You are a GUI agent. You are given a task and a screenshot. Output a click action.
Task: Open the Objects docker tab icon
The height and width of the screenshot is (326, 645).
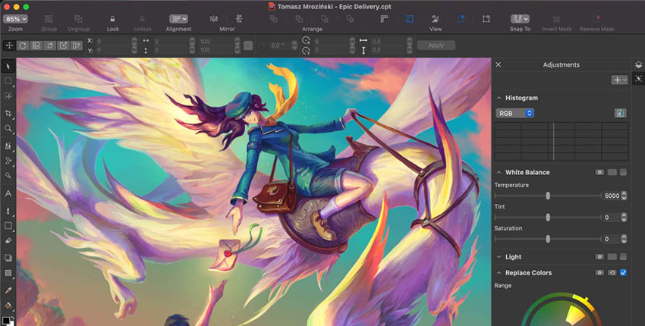(x=638, y=65)
